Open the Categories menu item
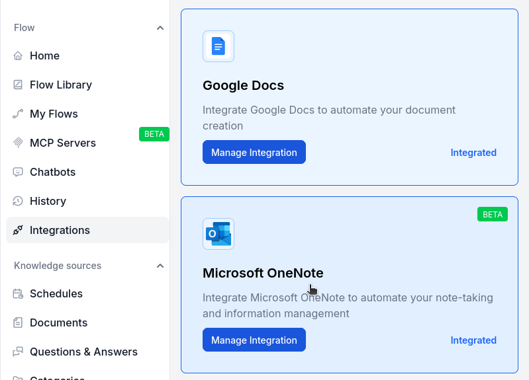Image resolution: width=529 pixels, height=380 pixels. coord(57,377)
